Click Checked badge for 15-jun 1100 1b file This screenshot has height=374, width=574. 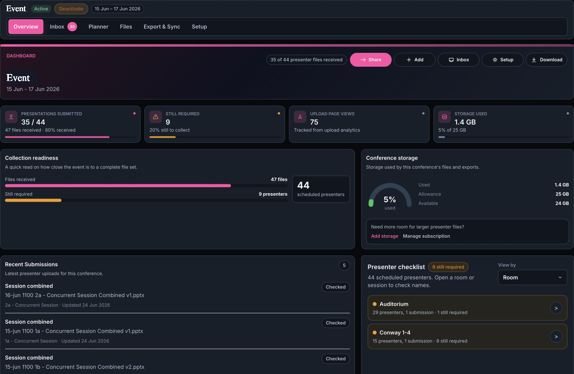(x=336, y=359)
